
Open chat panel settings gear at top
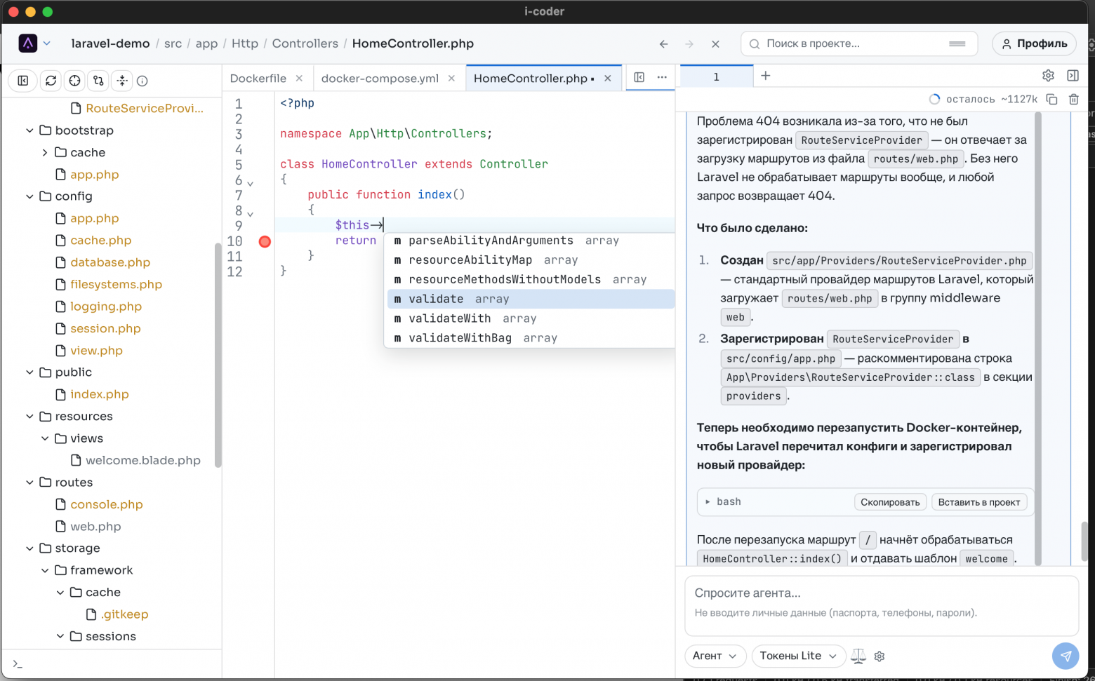point(1048,76)
